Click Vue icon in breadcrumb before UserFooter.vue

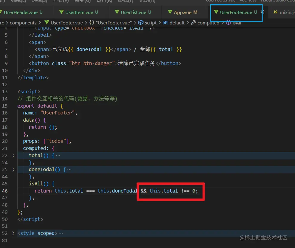tap(47, 23)
